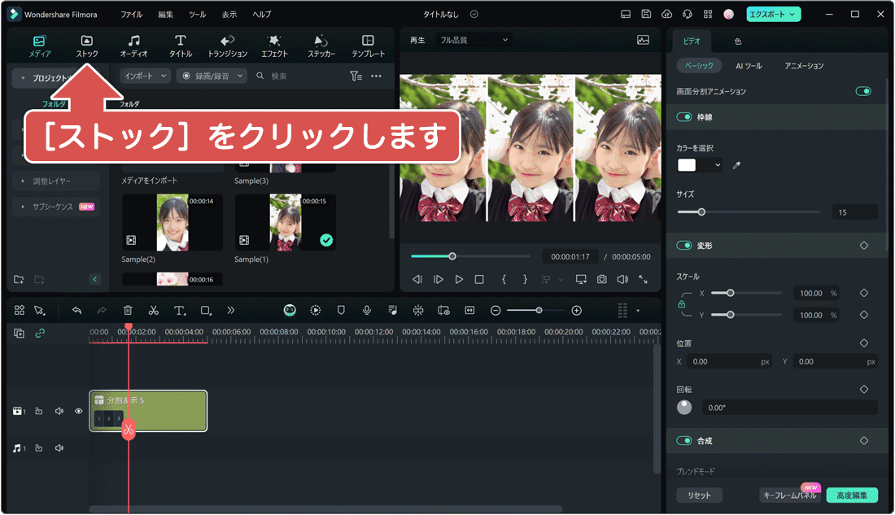
Task: Select the split (scissors) tool on the timeline toolbar
Action: click(153, 310)
